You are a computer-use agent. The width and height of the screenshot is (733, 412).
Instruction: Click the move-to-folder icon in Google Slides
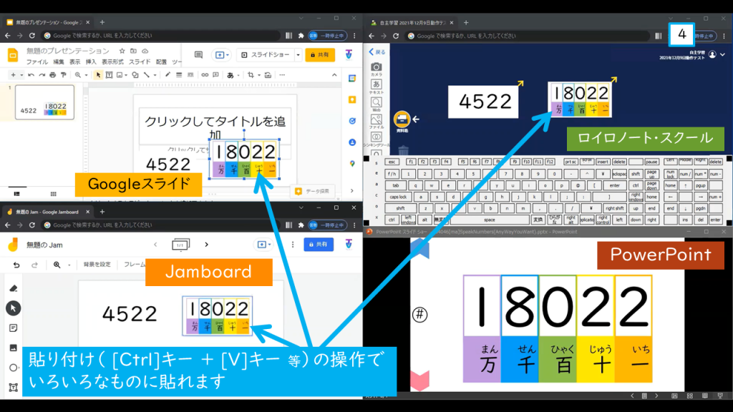pyautogui.click(x=133, y=51)
